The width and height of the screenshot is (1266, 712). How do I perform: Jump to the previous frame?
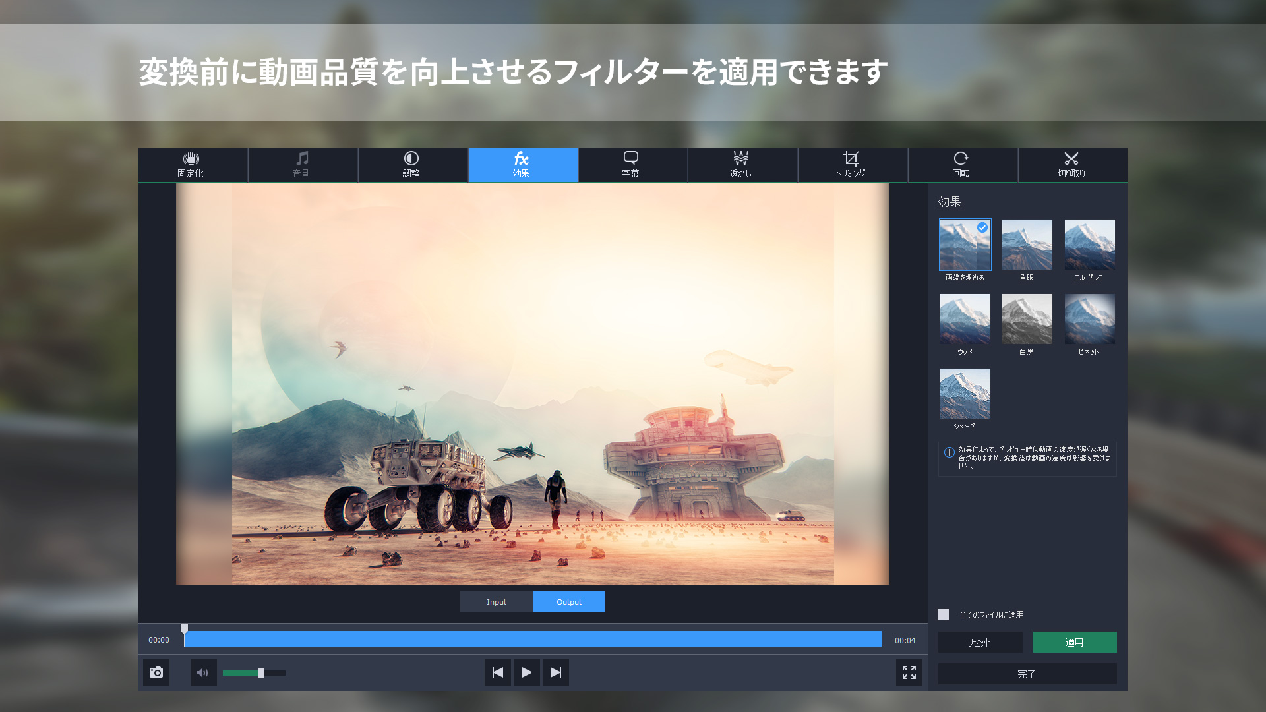498,672
